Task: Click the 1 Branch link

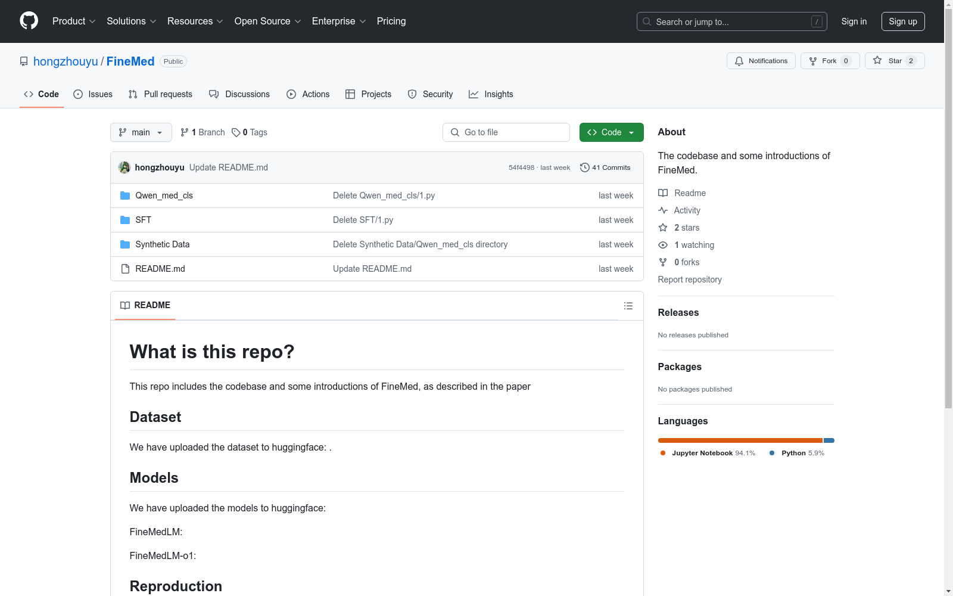Action: [203, 132]
